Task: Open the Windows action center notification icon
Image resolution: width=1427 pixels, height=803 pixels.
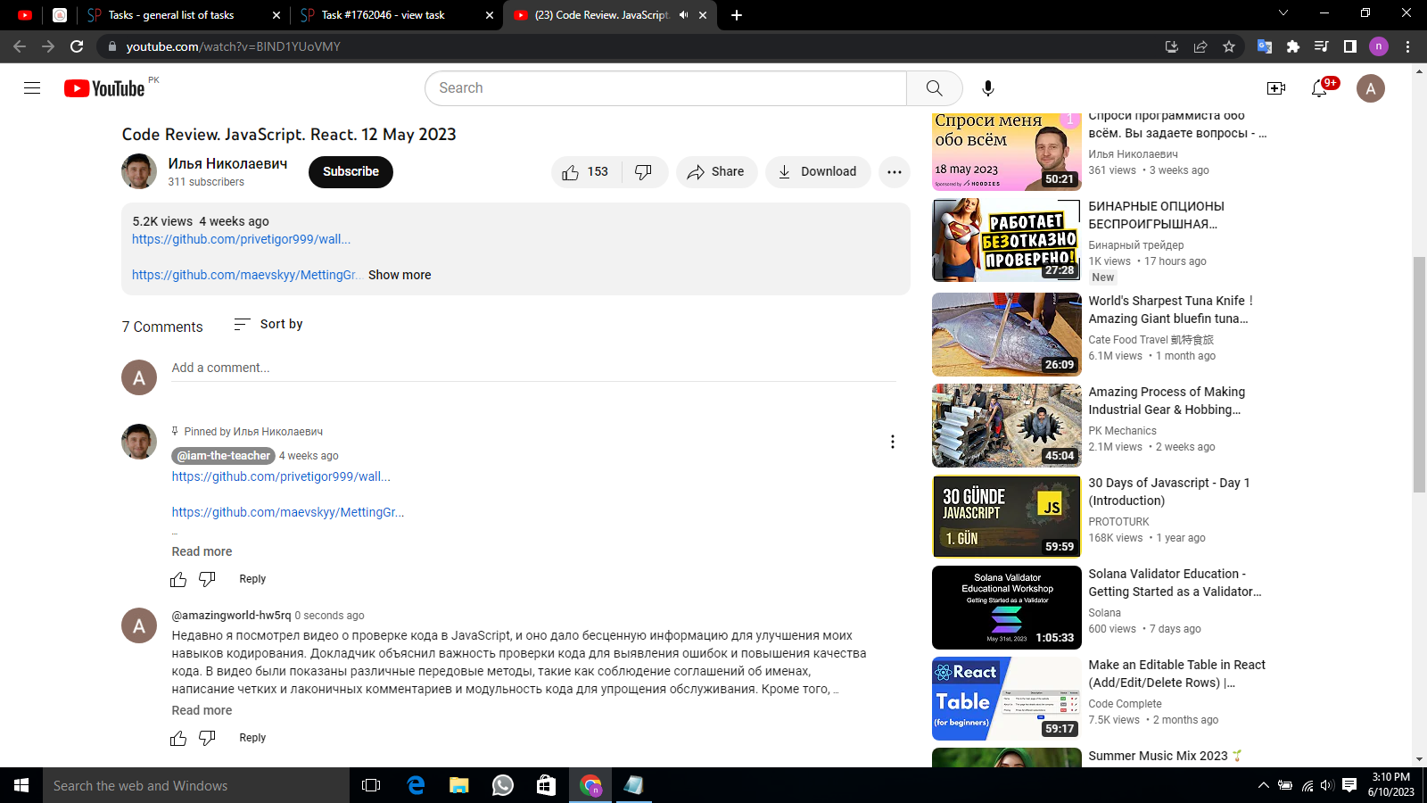Action: coord(1349,785)
